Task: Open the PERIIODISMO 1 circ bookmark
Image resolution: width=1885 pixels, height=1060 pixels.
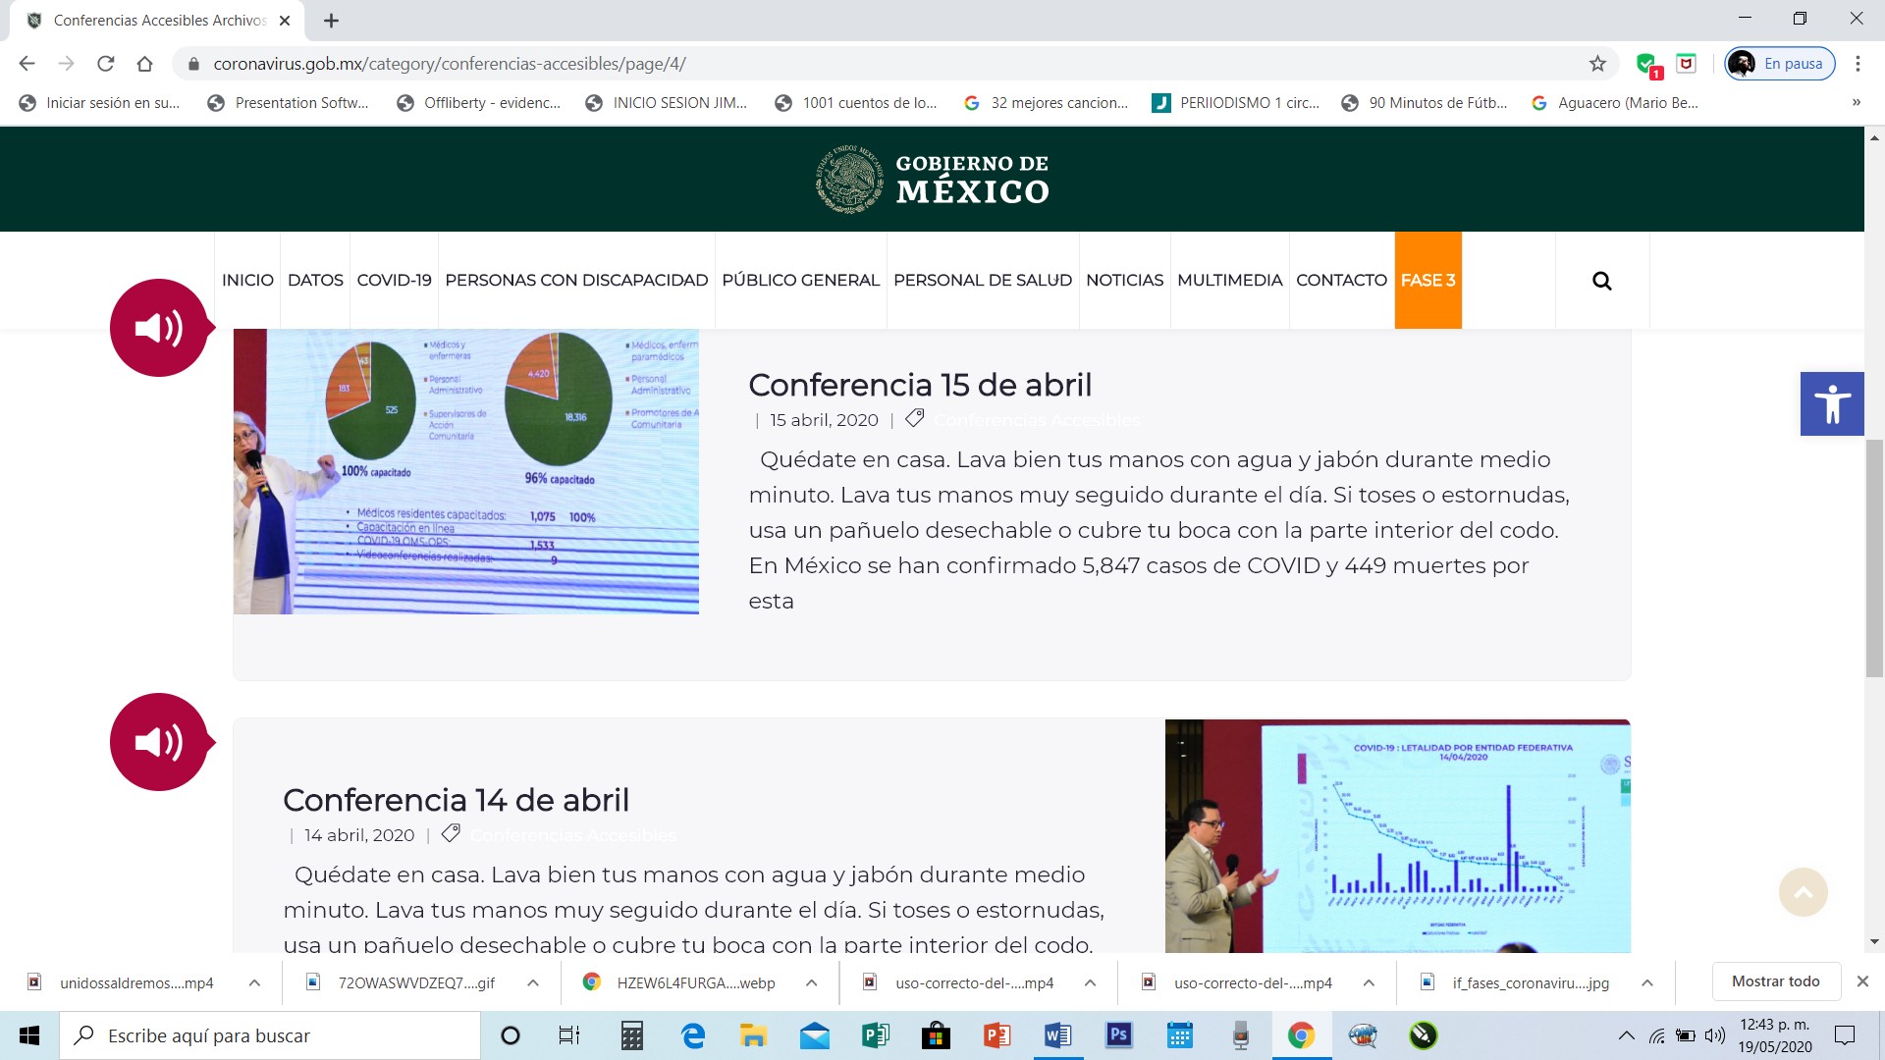Action: (x=1236, y=103)
